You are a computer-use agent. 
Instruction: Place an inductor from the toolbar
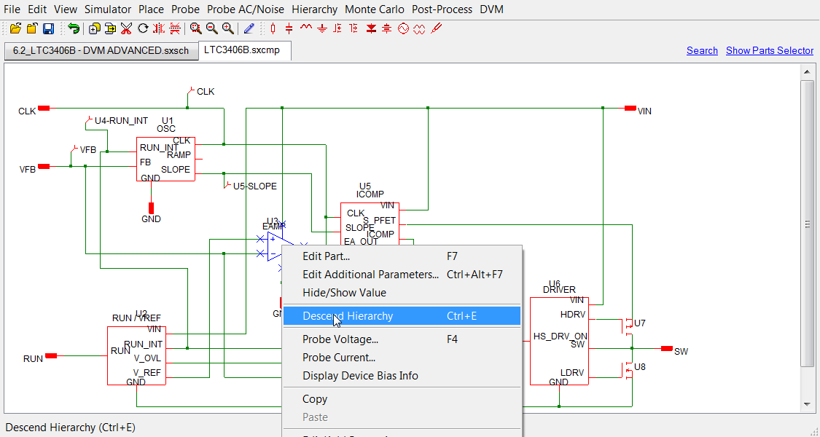[x=305, y=28]
